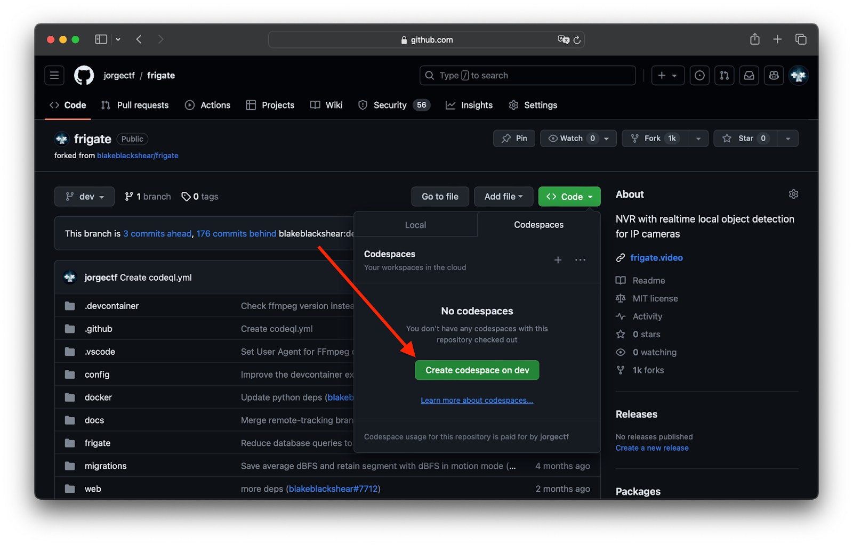Click the Safari share icon
The width and height of the screenshot is (853, 545).
(754, 39)
